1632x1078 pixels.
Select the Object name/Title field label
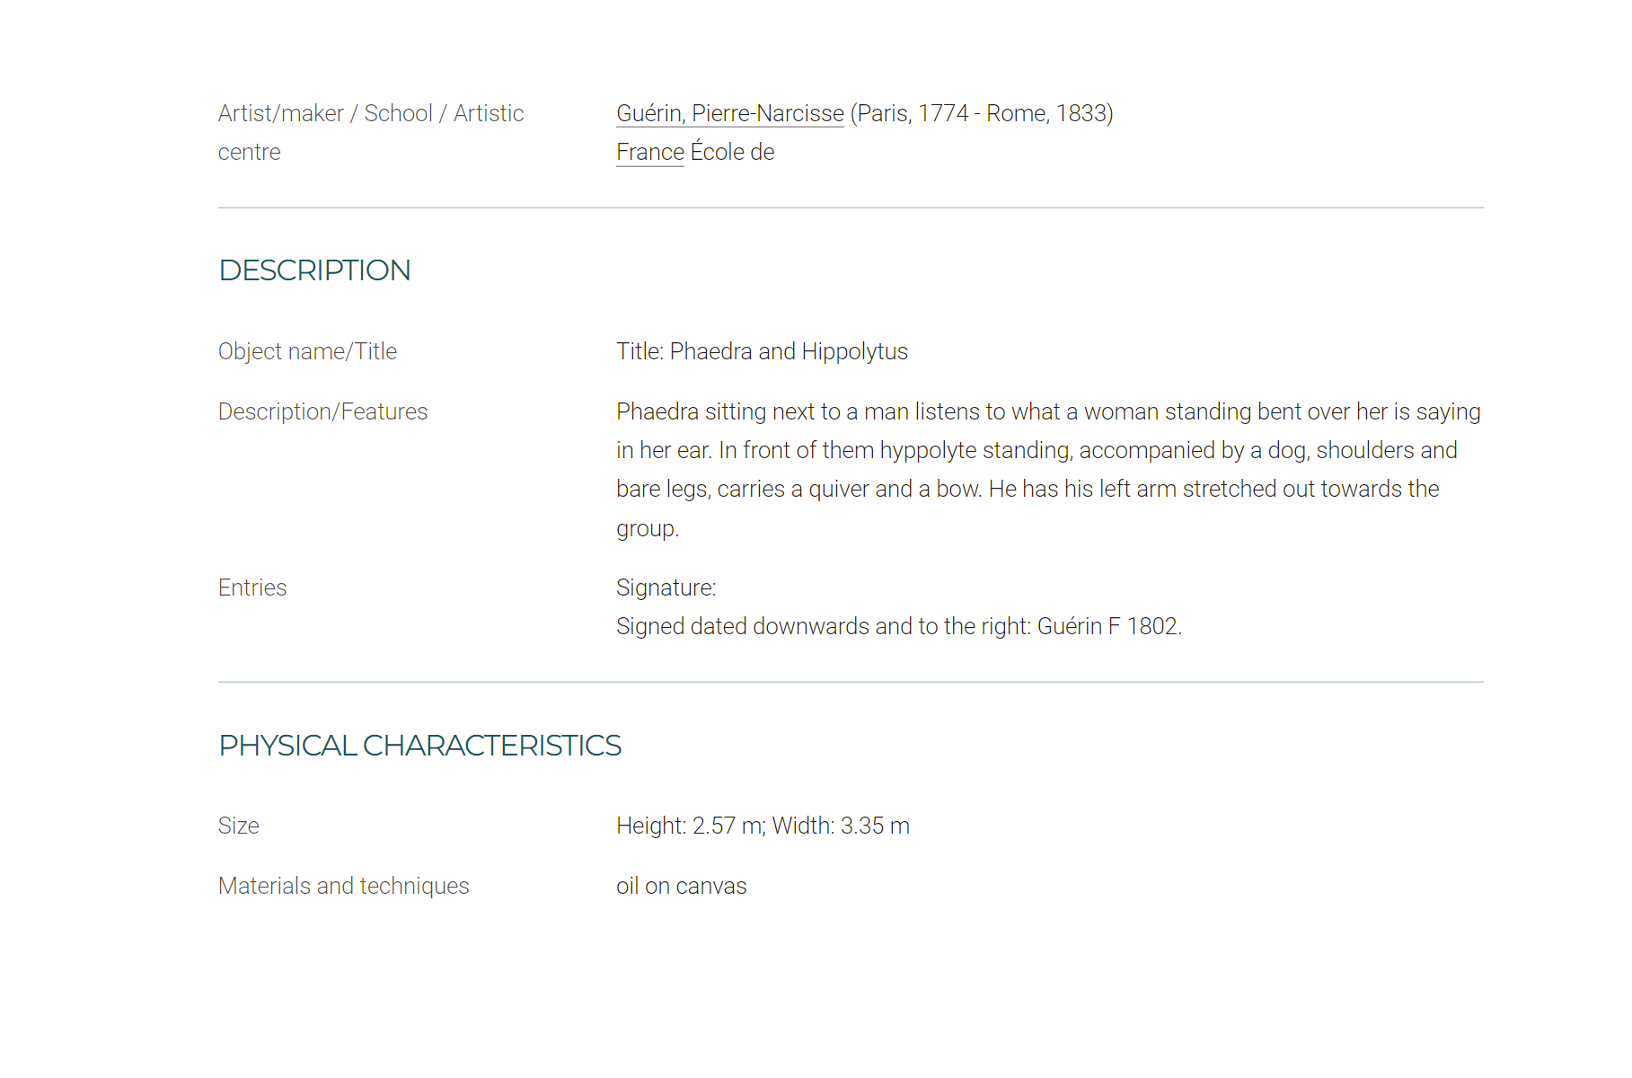(x=307, y=351)
